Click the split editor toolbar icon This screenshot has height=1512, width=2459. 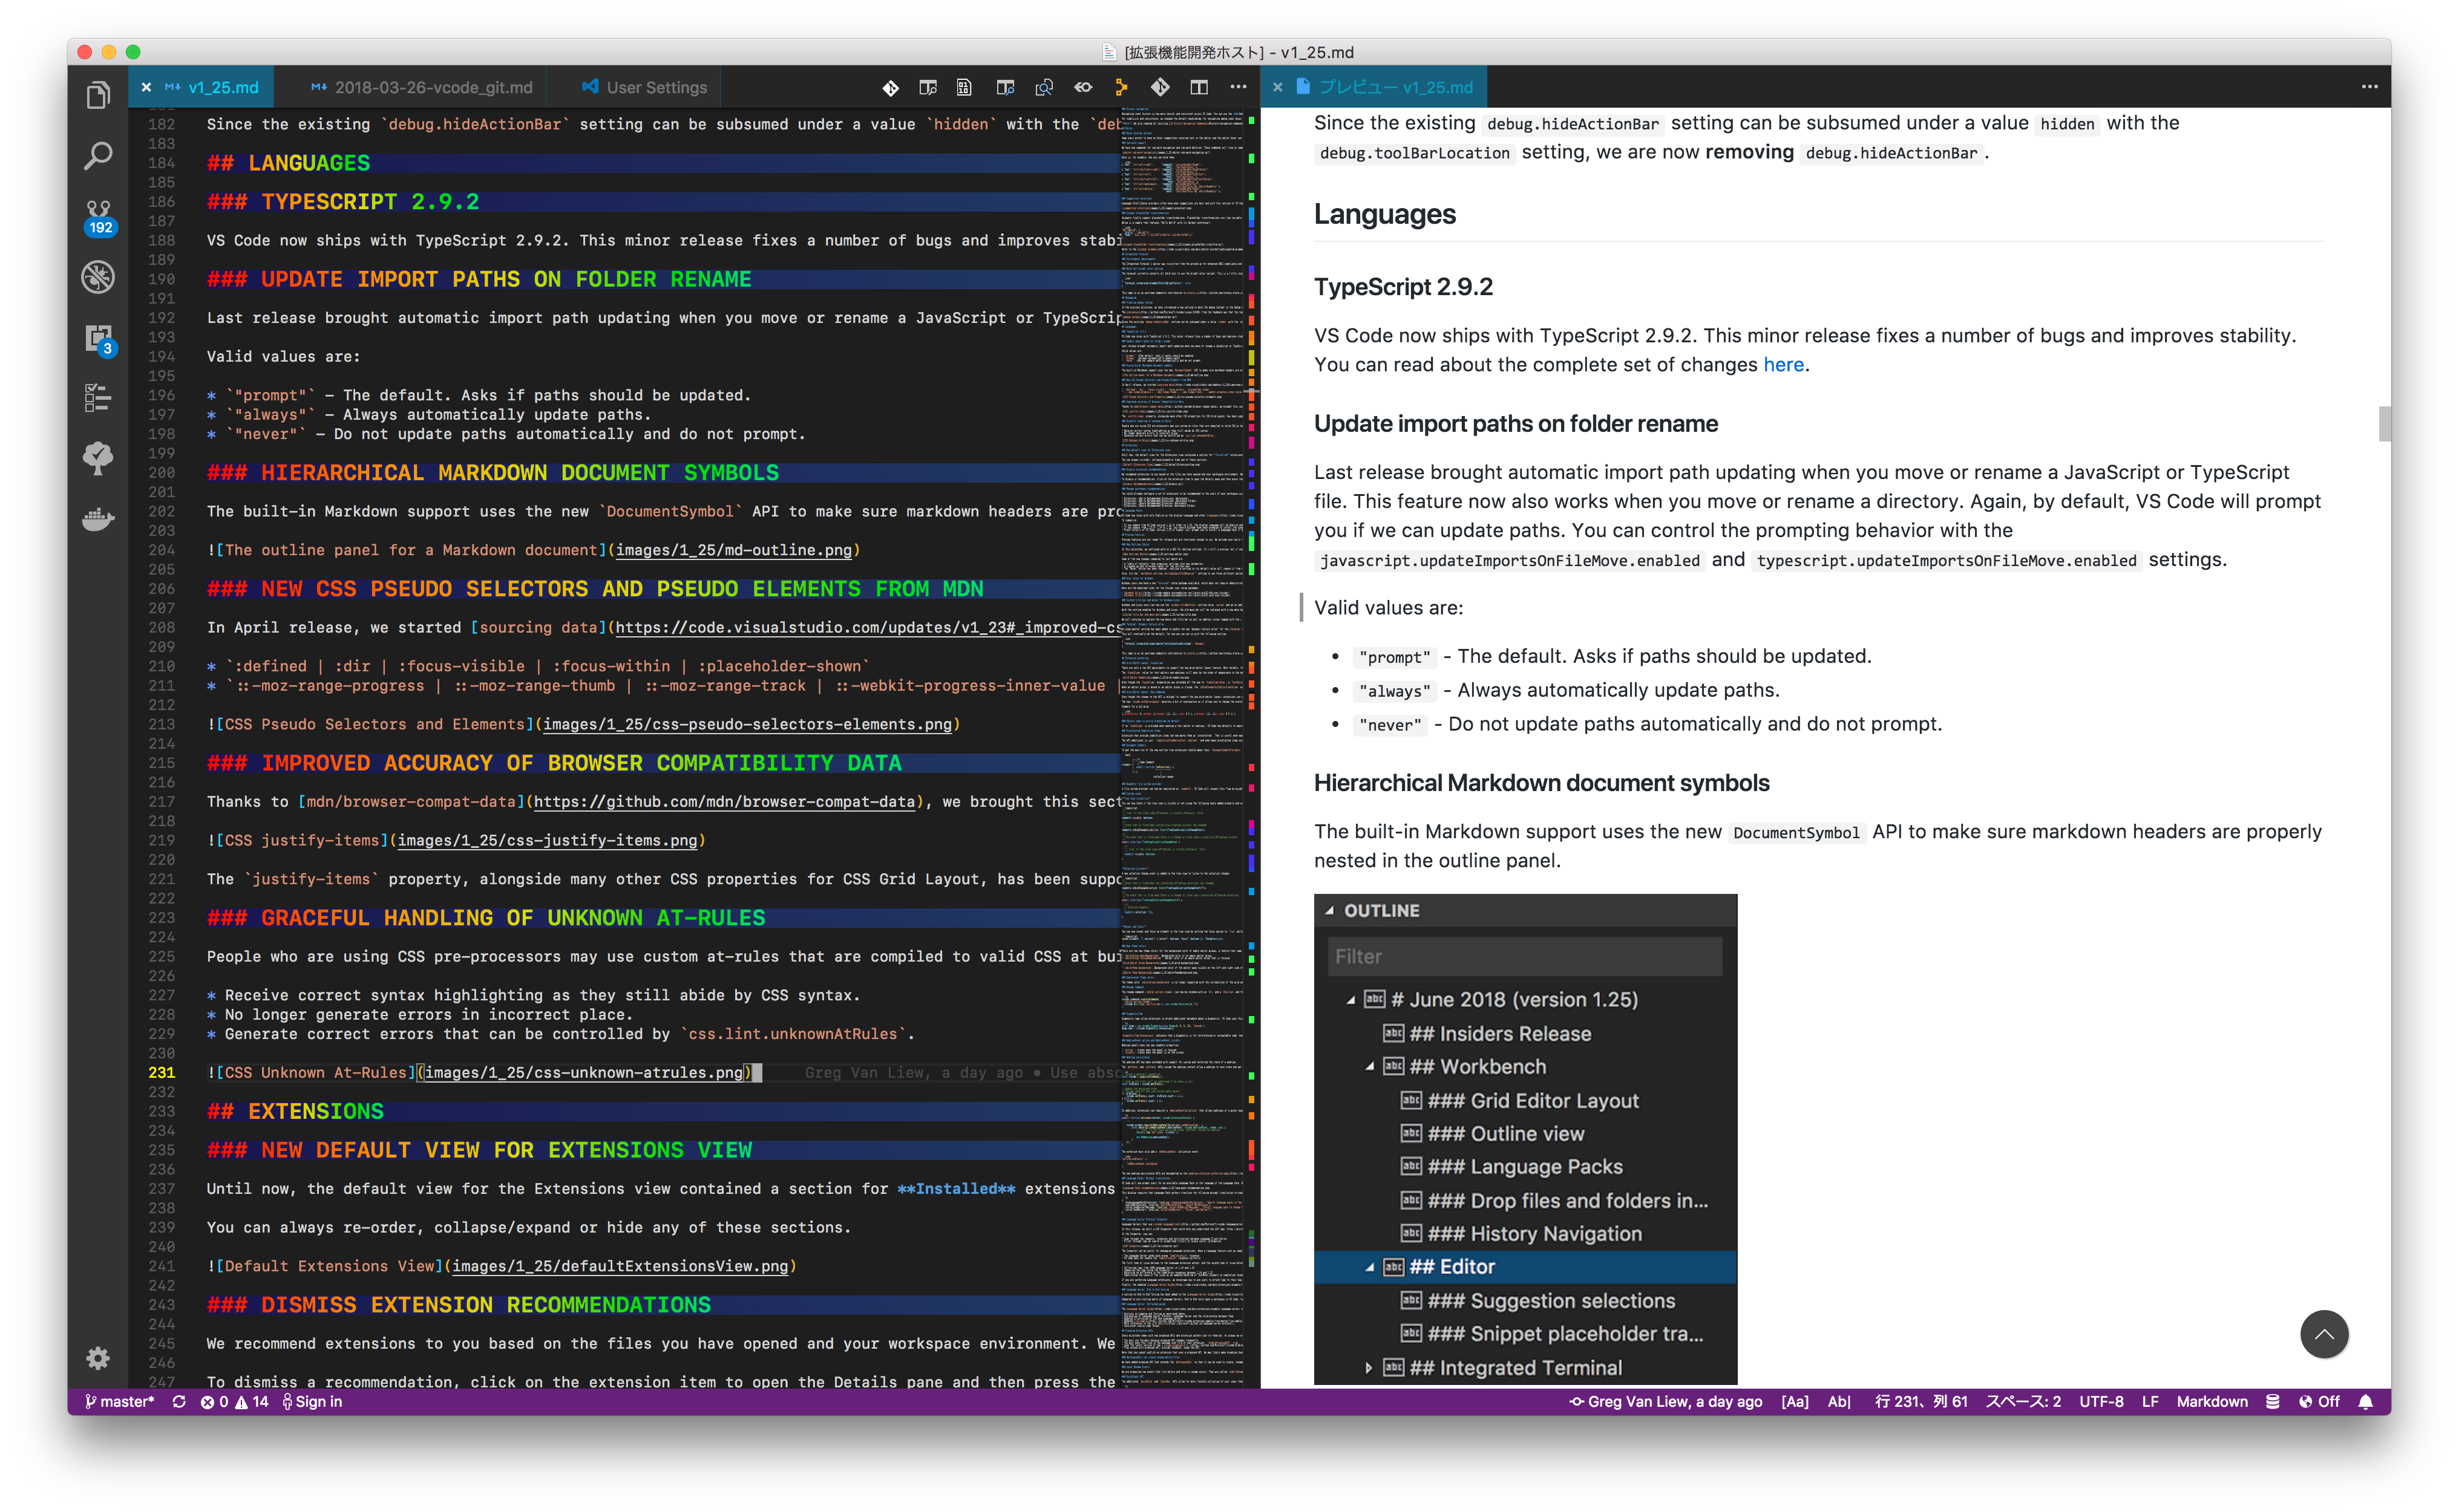(1199, 87)
